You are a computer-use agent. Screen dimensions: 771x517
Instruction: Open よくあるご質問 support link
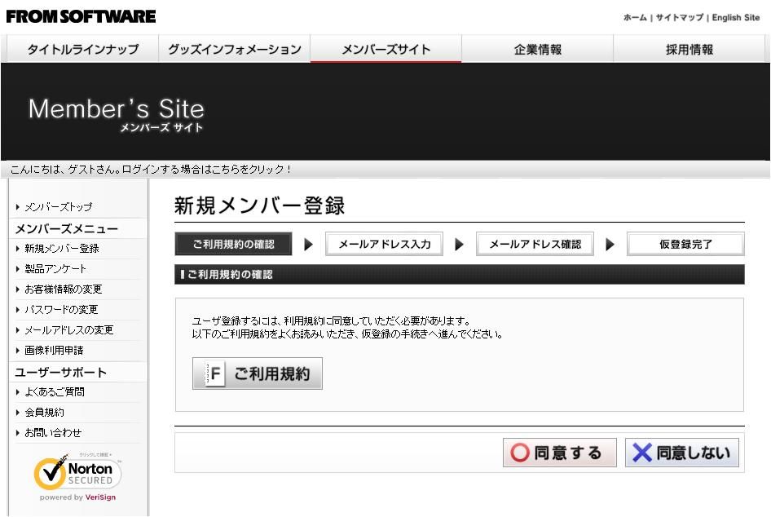click(54, 392)
